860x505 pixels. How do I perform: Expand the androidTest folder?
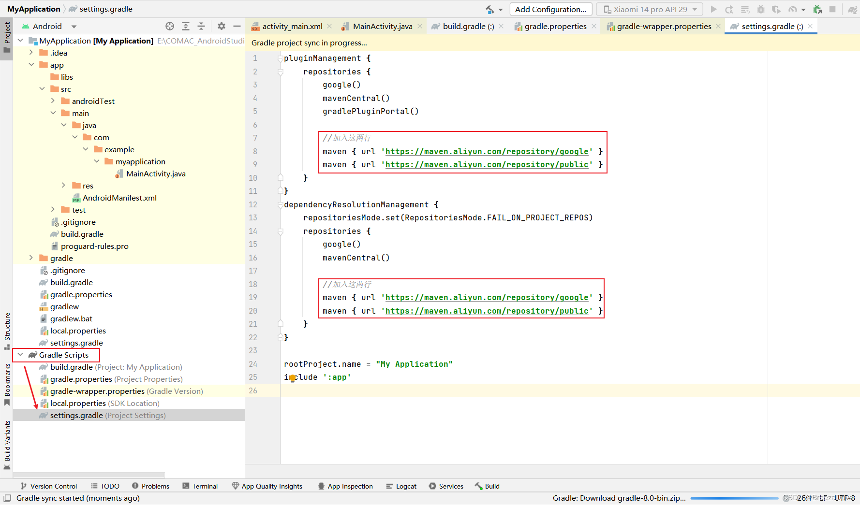[x=53, y=101]
